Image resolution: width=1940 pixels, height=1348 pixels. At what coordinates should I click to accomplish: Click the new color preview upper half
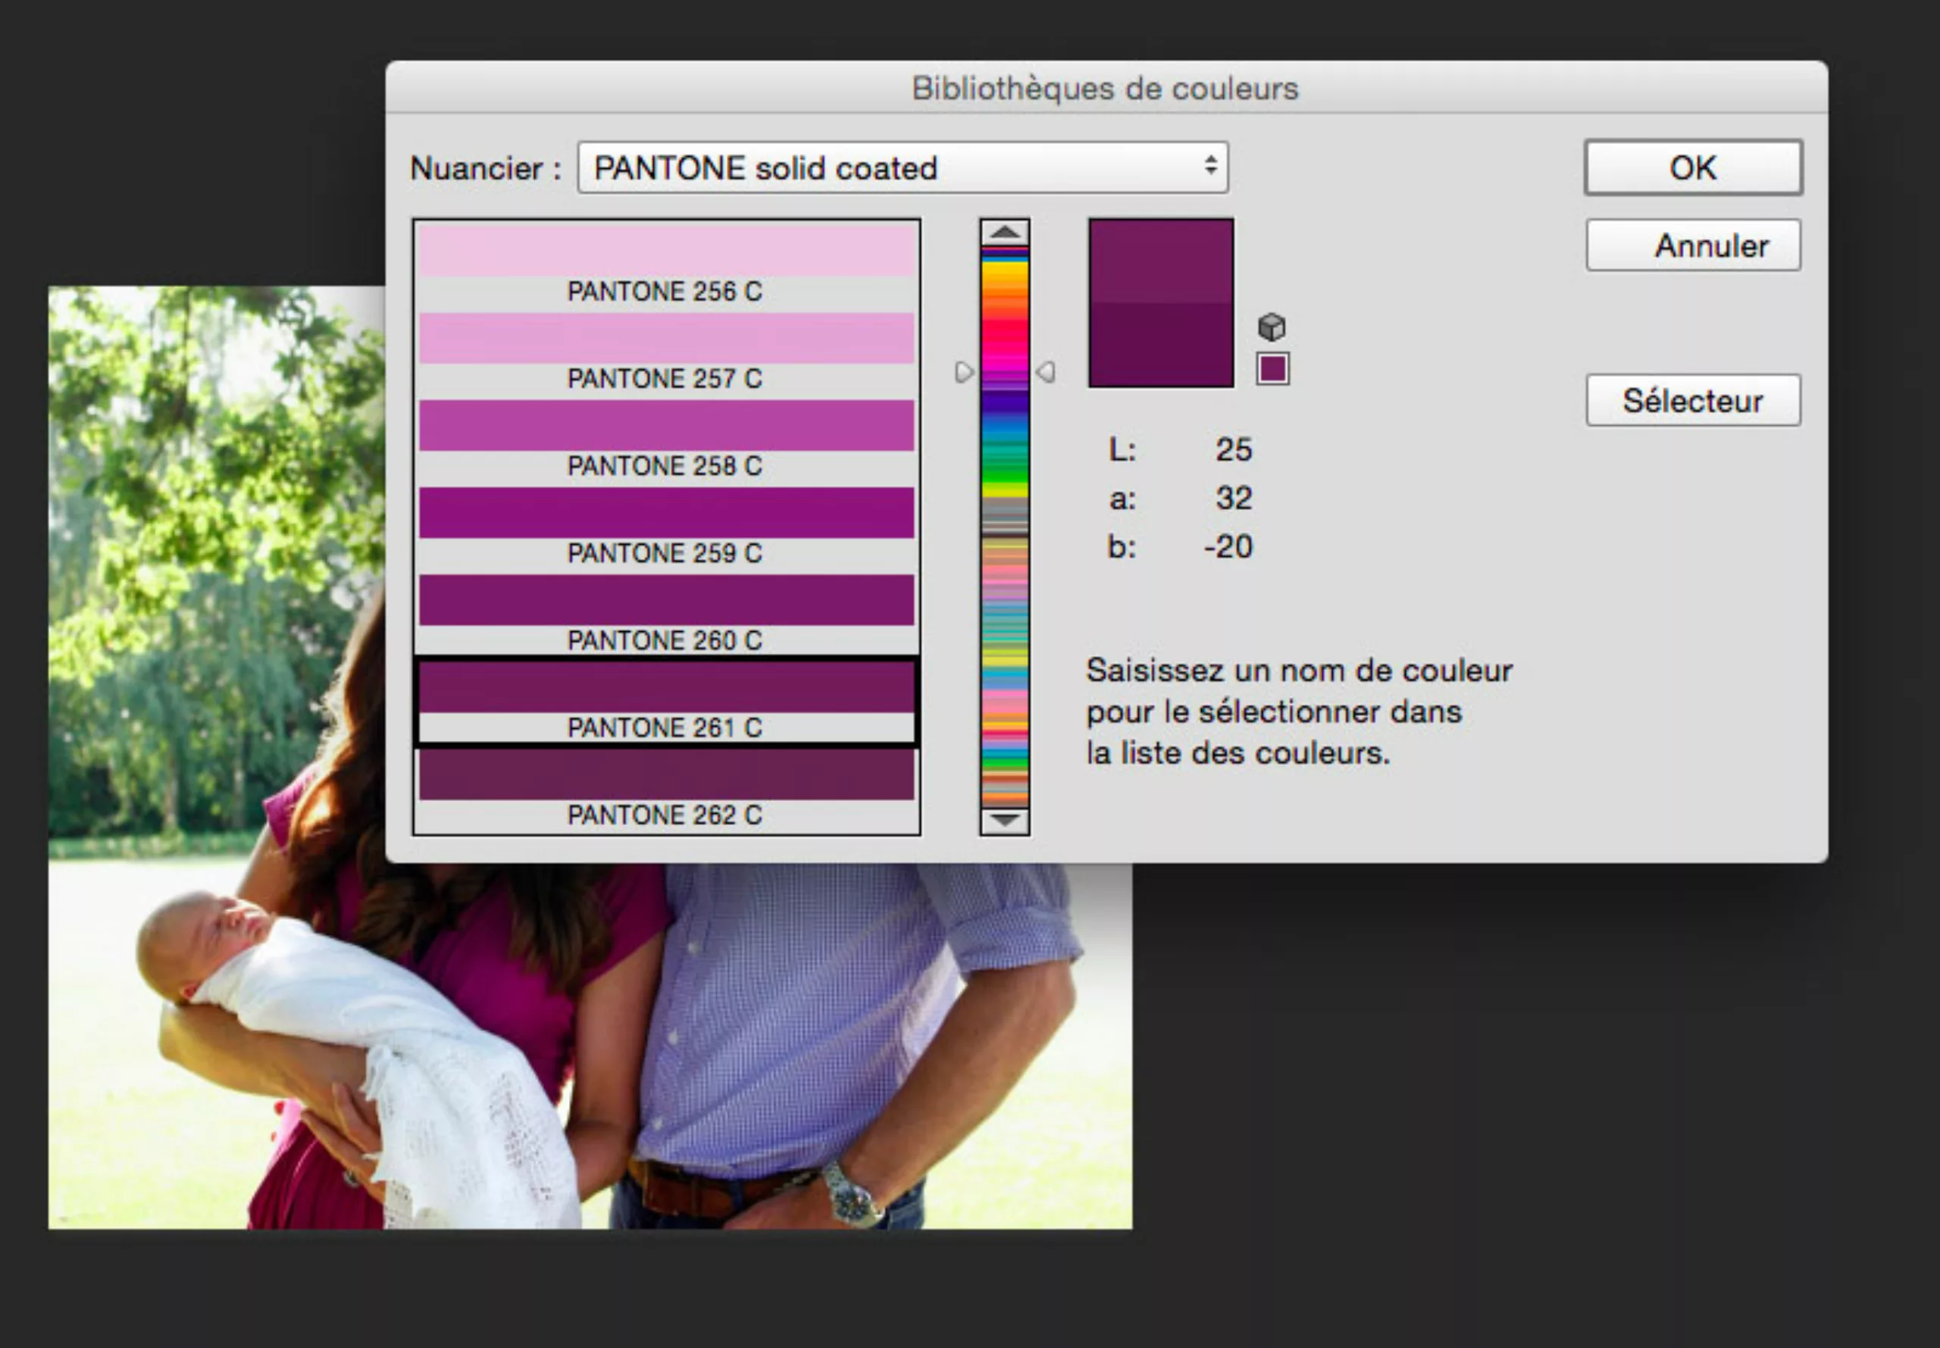click(1160, 260)
